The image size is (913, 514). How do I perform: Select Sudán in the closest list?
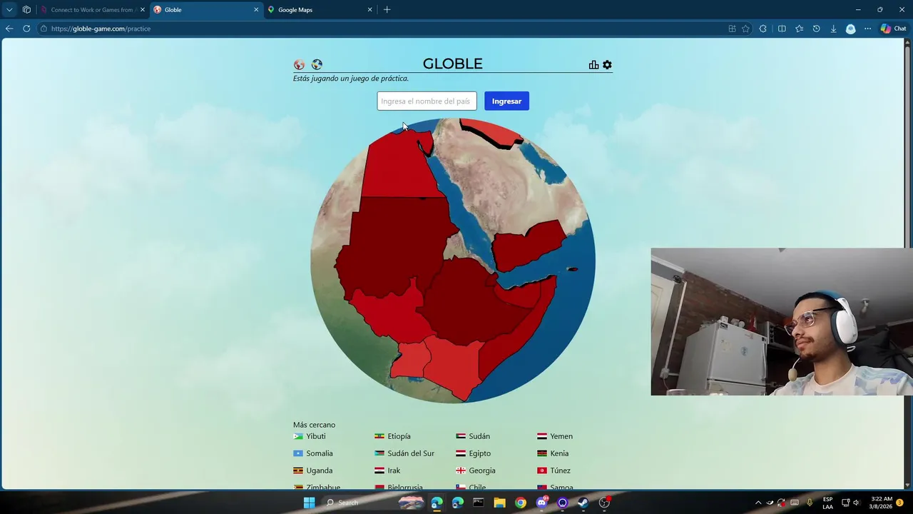tap(473, 436)
